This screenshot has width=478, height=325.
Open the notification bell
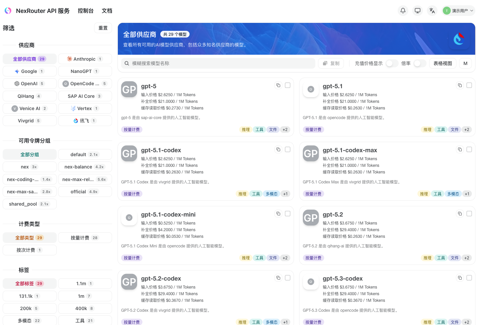tap(403, 11)
